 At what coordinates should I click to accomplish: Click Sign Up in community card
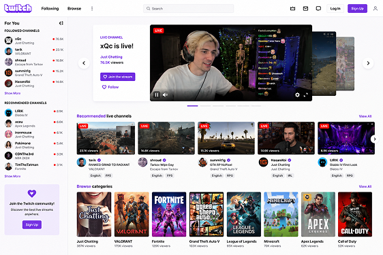click(x=32, y=224)
